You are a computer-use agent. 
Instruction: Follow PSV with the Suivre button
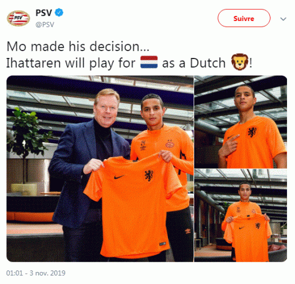(x=244, y=18)
